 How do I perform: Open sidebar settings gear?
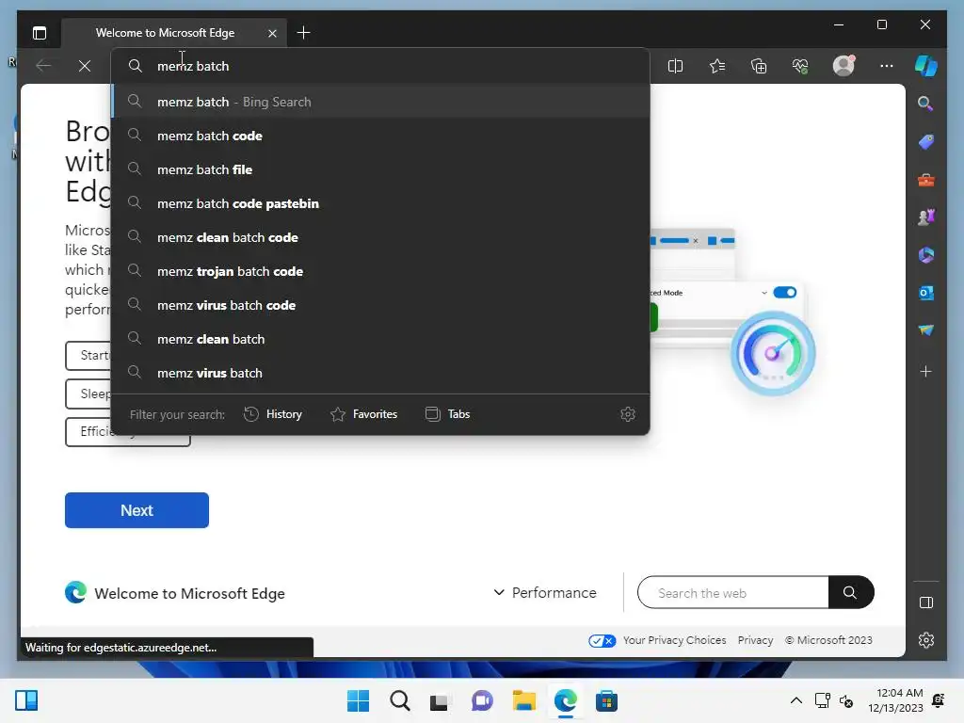926,640
